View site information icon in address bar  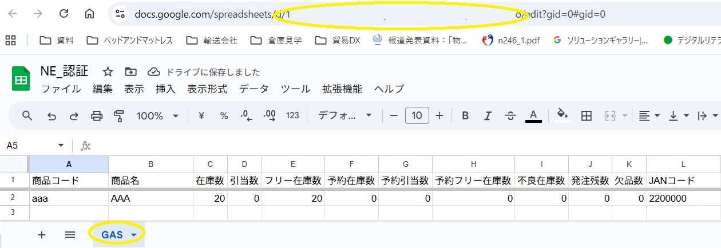(x=120, y=14)
